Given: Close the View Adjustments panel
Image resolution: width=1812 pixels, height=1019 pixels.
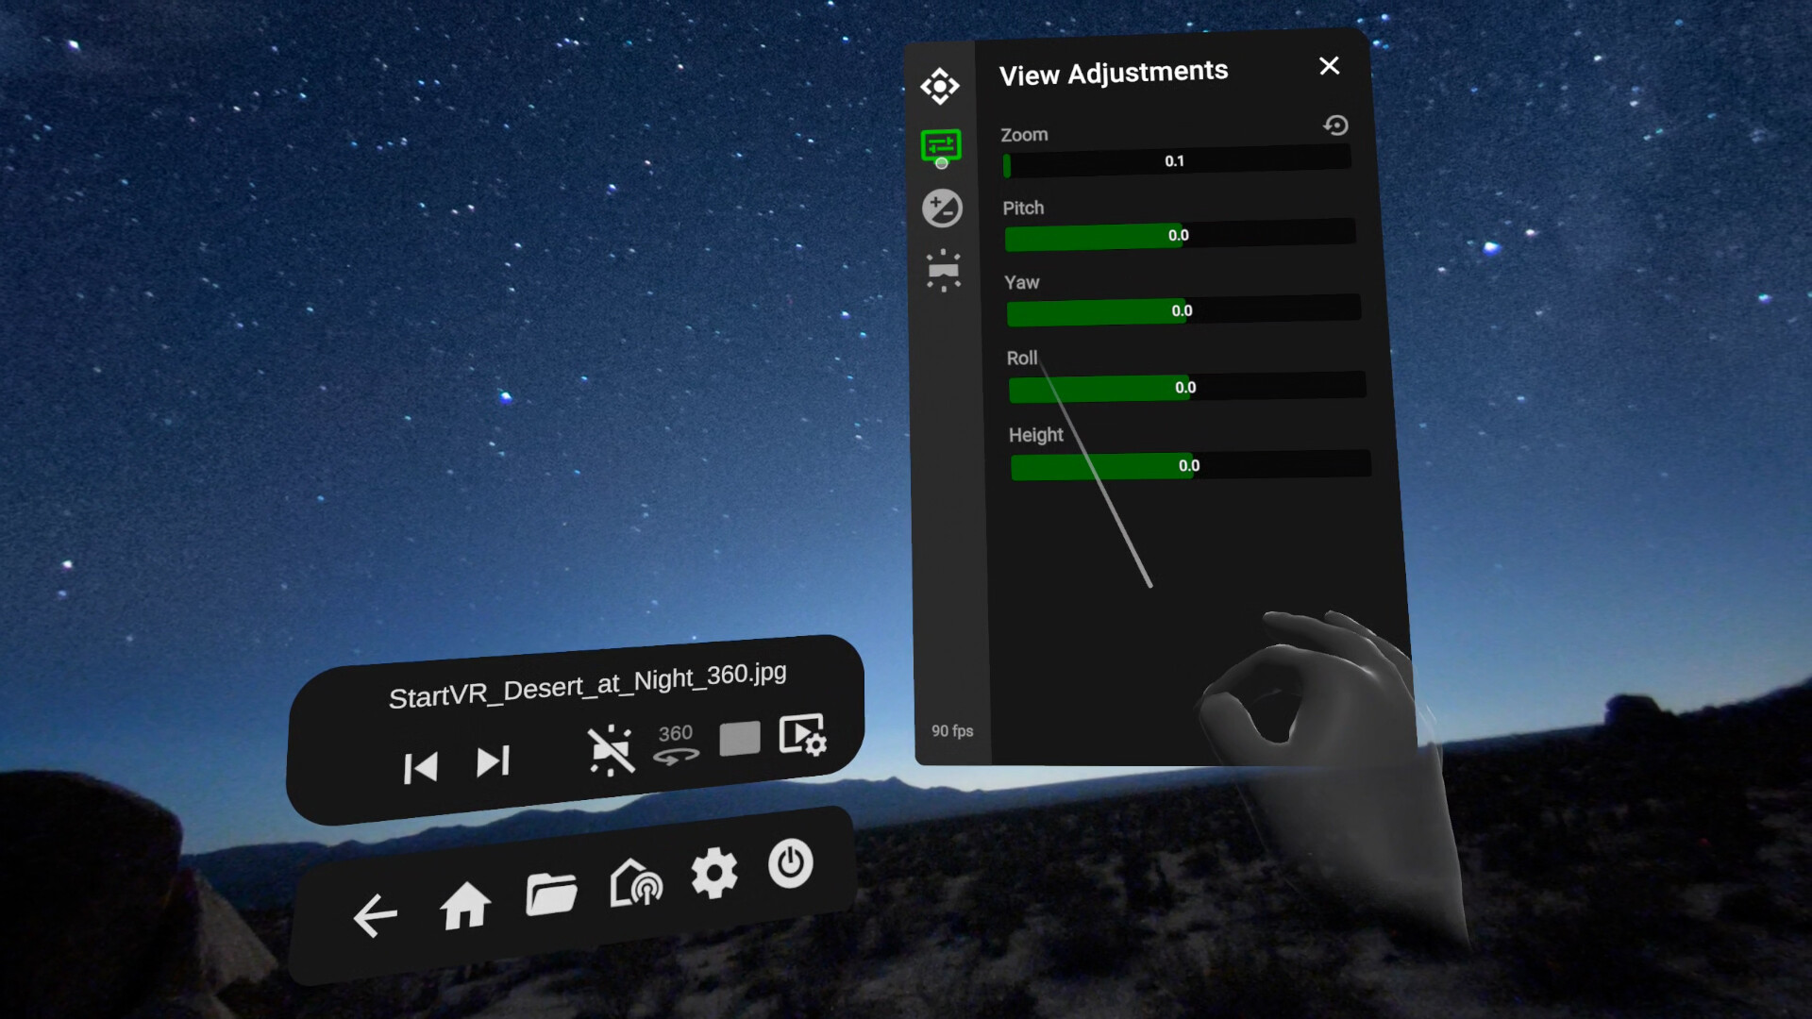Looking at the screenshot, I should point(1329,66).
